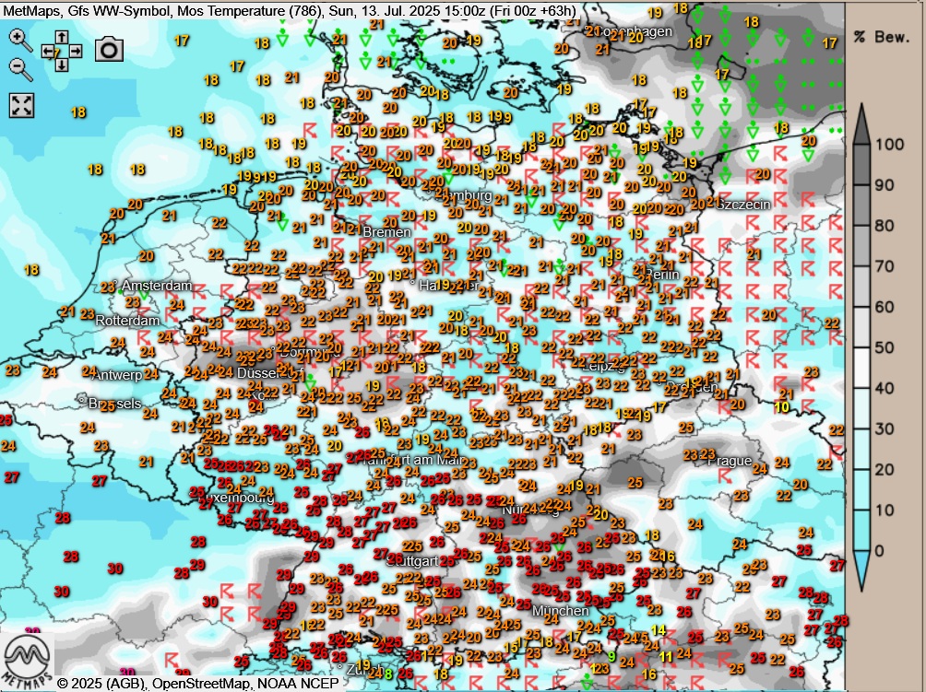This screenshot has height=692, width=926.
Task: Pan the map up with arrow button
Action: [x=61, y=38]
